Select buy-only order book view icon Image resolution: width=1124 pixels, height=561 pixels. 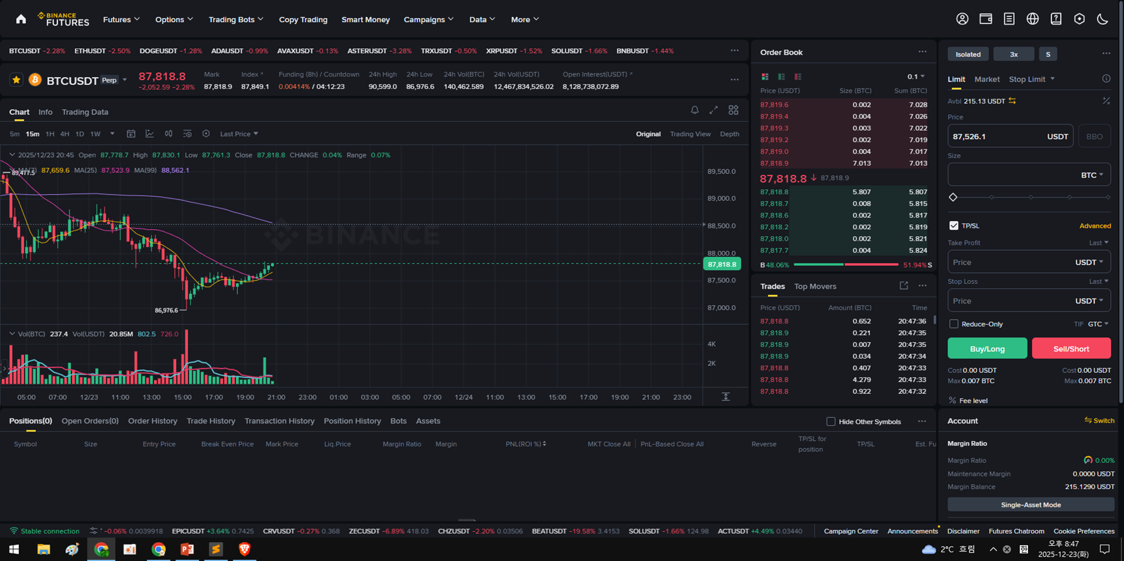[781, 77]
